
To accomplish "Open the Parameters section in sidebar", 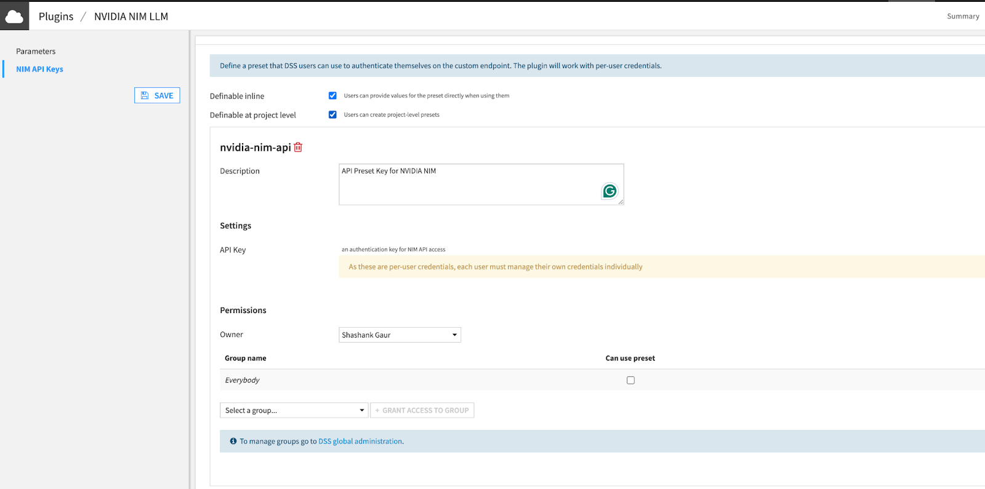I will tap(36, 51).
